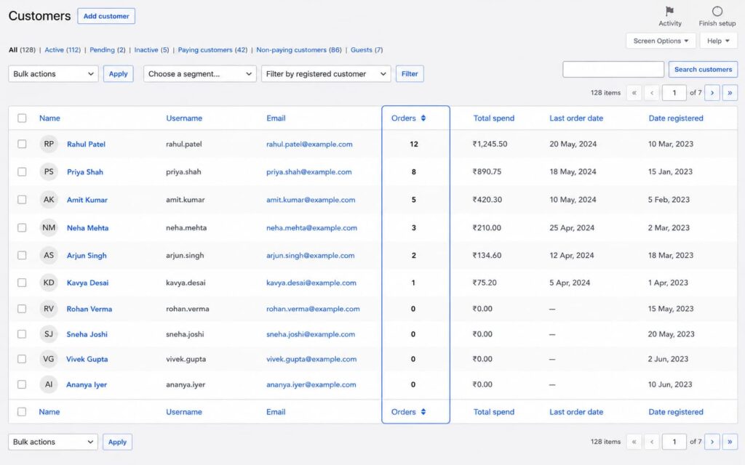
Task: Jump to last page using top pagination
Action: pos(730,92)
